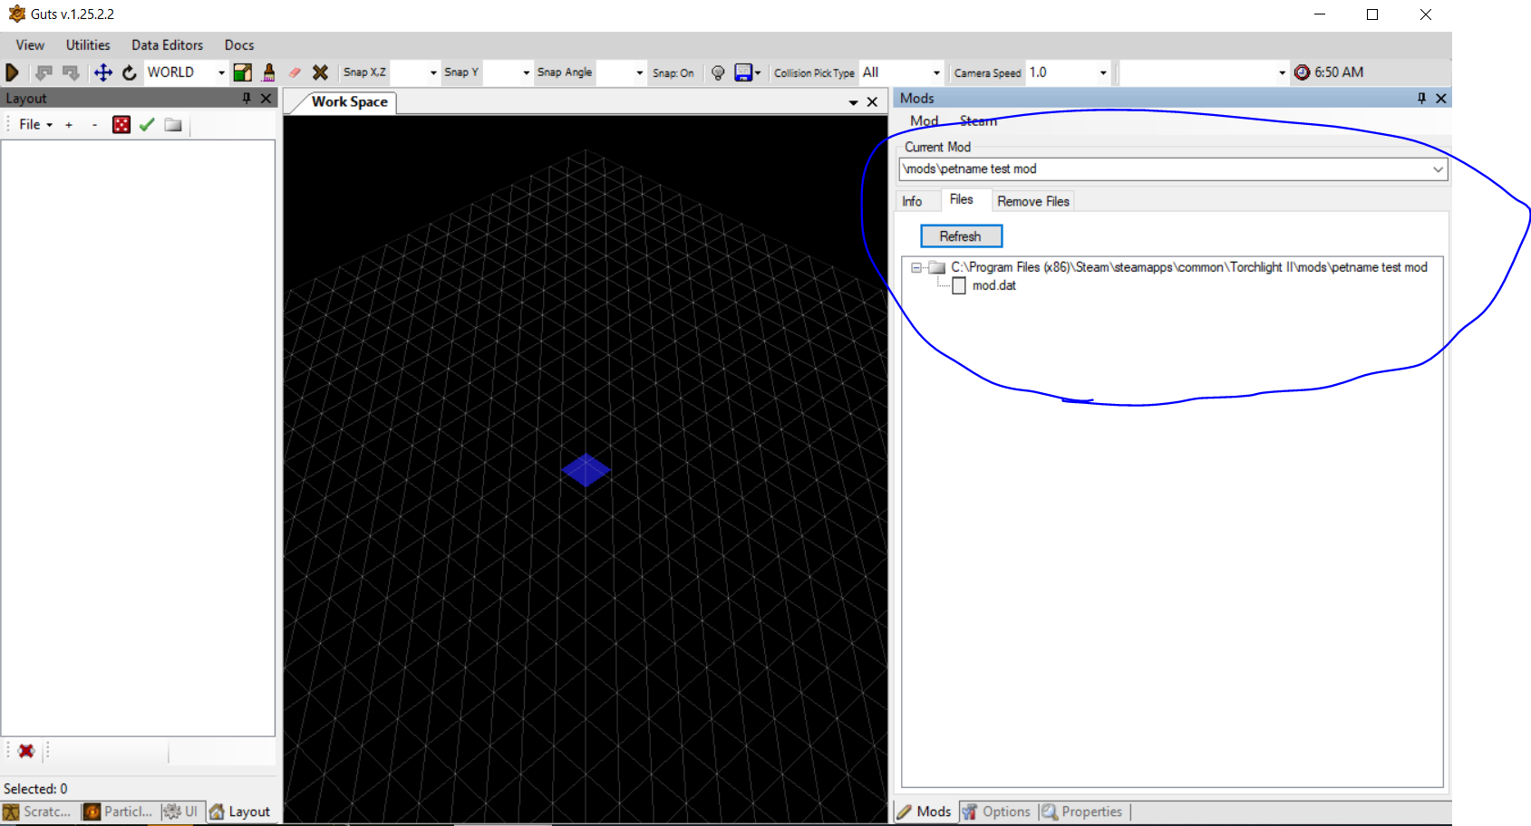Viewport: 1531px width, 826px height.
Task: Pin the Mods panel
Action: [1421, 98]
